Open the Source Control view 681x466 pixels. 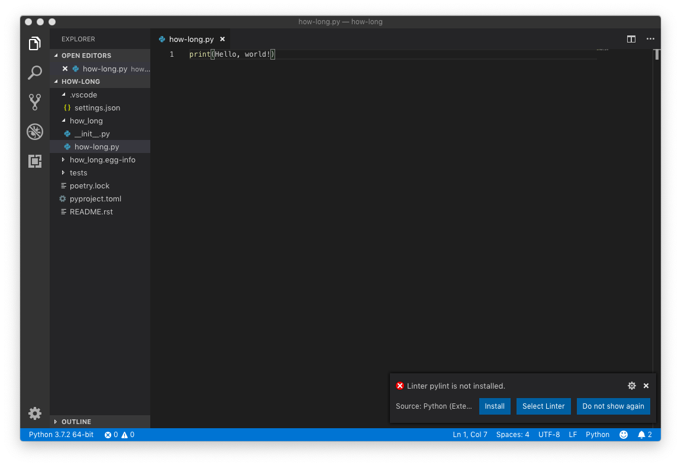35,102
